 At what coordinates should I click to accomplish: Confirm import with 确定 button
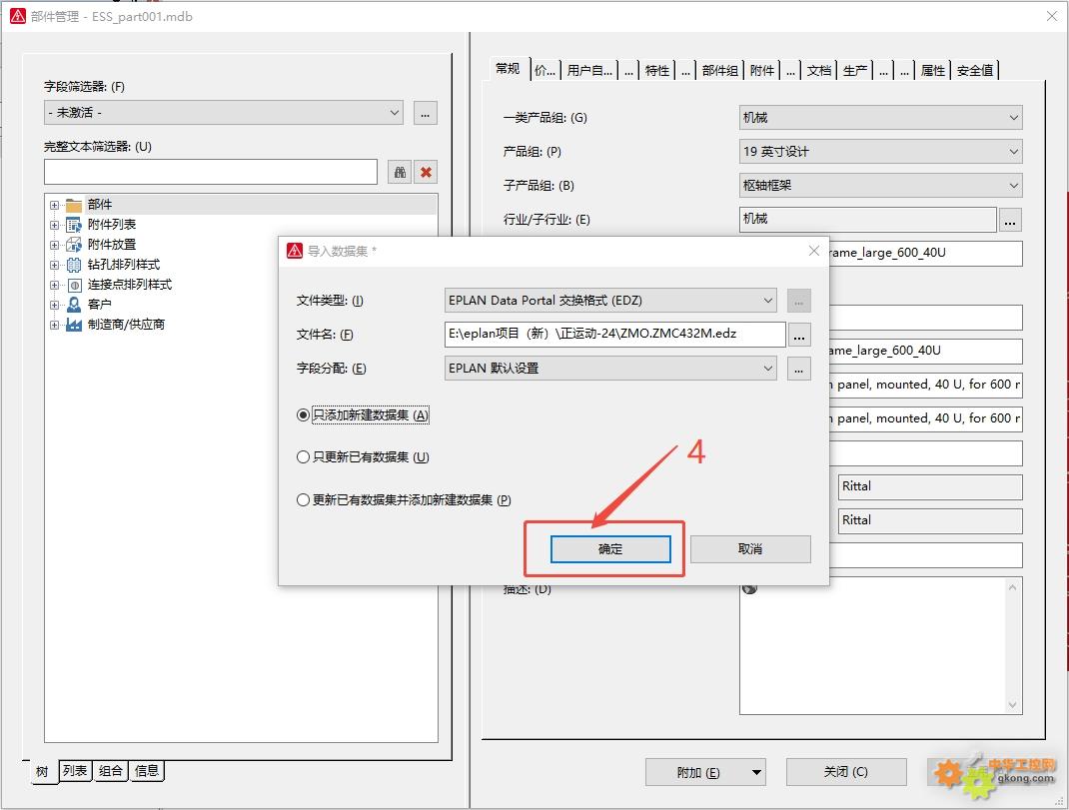610,549
